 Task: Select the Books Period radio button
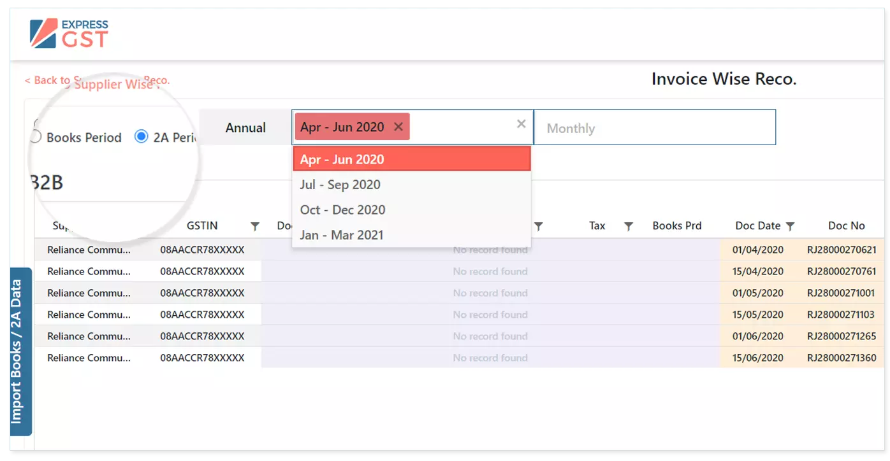pyautogui.click(x=36, y=137)
